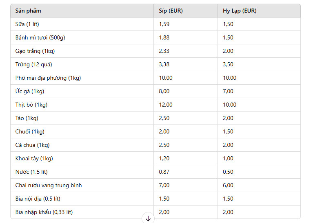The image size is (311, 223).
Task: Select Phô mai địa phương (1kg) cell
Action: (x=48, y=78)
